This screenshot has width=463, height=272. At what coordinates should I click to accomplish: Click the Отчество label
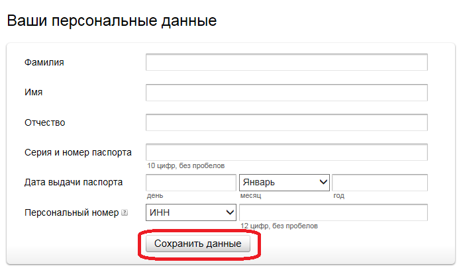pyautogui.click(x=45, y=122)
